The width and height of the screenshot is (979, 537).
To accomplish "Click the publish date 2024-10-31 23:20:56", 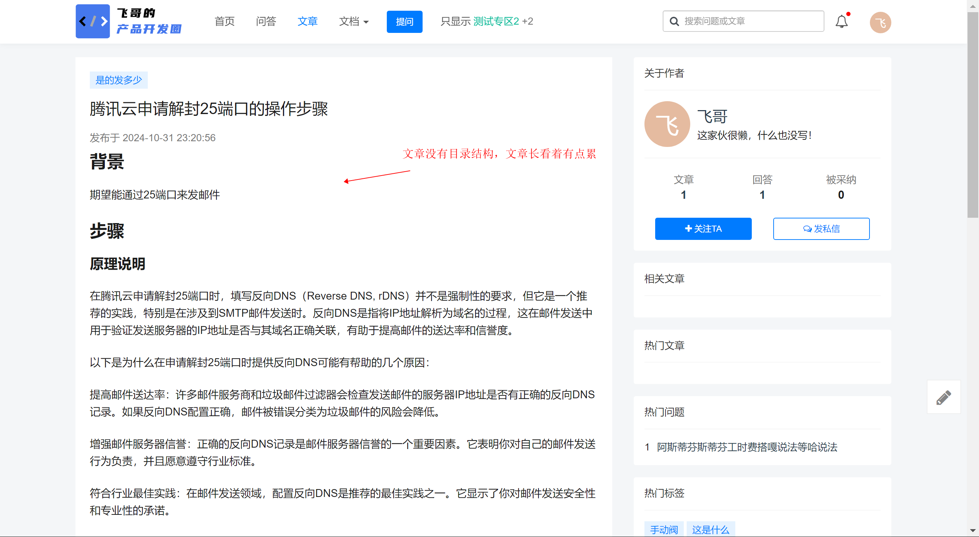I will [x=169, y=138].
